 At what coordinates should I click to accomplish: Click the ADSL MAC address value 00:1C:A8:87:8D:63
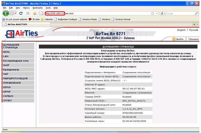click(133, 89)
